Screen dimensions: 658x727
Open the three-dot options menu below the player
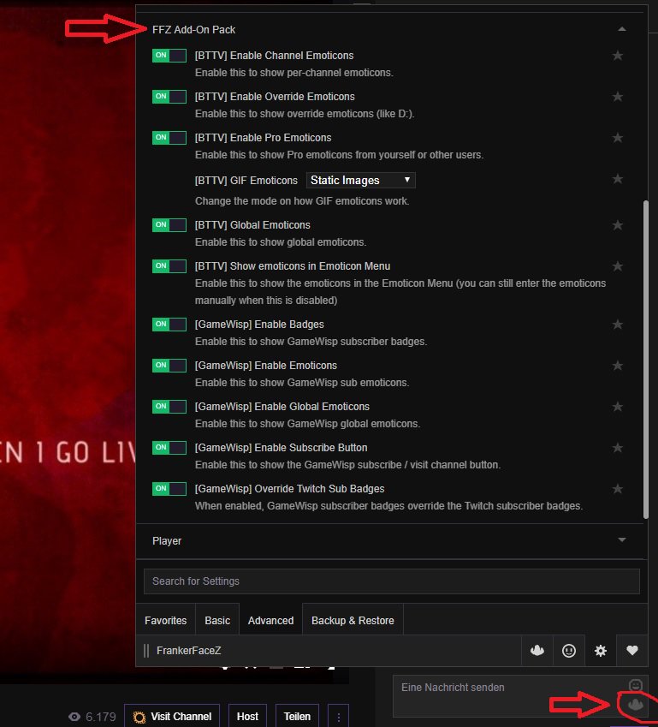point(338,717)
